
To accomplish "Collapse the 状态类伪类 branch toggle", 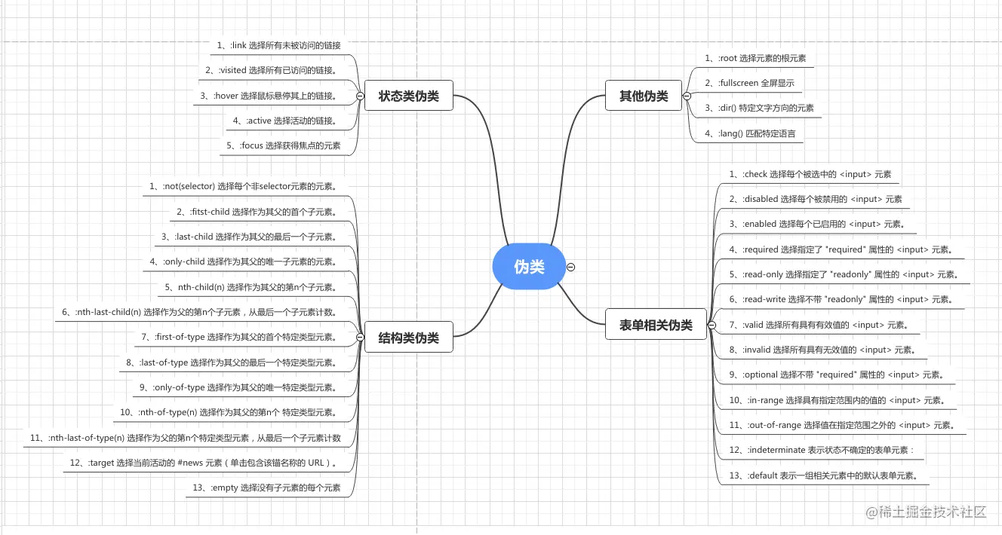I will pyautogui.click(x=360, y=96).
